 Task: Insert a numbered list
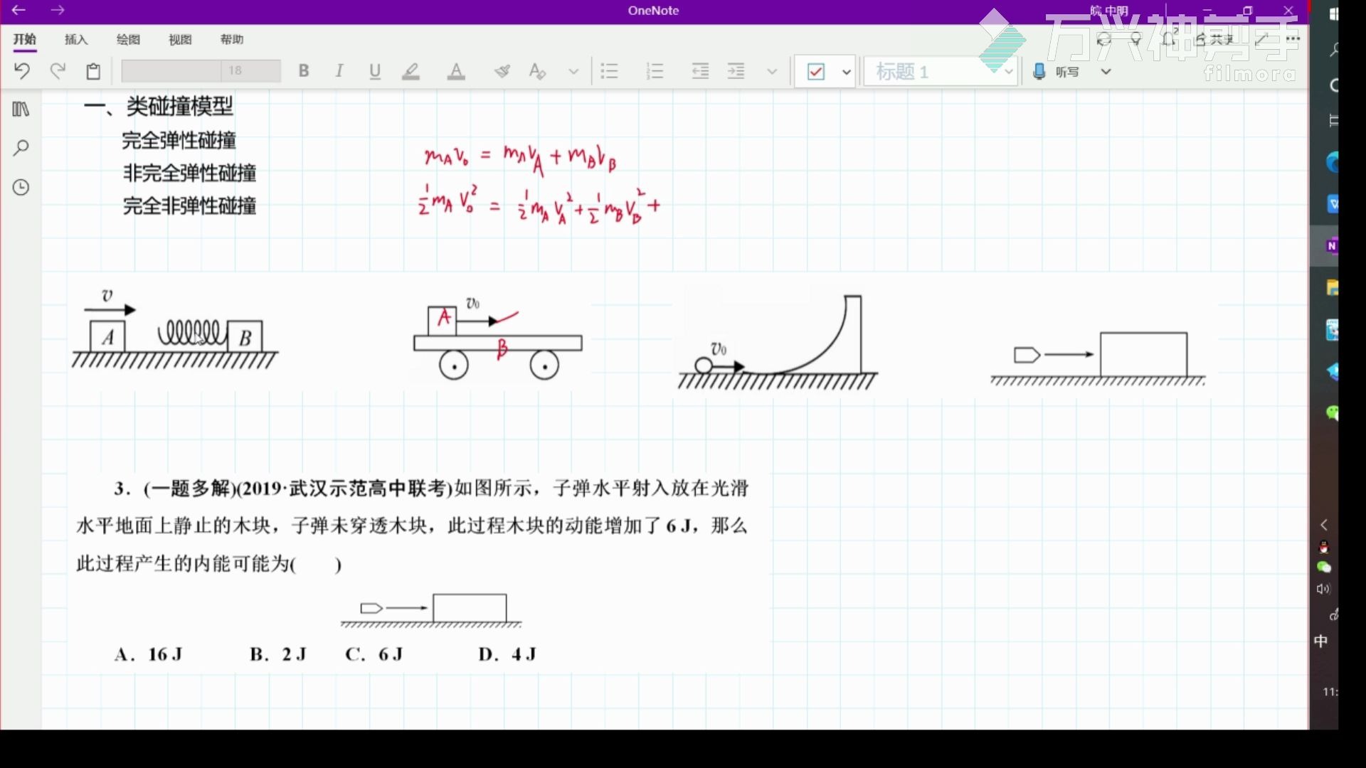coord(655,71)
